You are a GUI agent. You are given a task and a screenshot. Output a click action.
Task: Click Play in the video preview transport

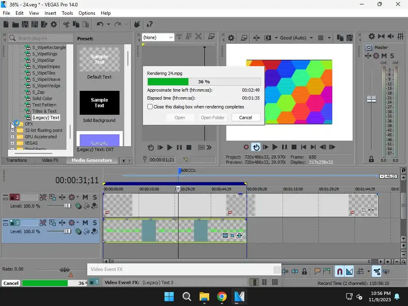(x=275, y=147)
